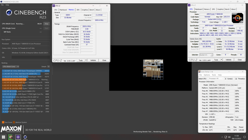Screen dimensions: 248x140
Task: Click the Core Temp title bar icon
Action: [200, 72]
